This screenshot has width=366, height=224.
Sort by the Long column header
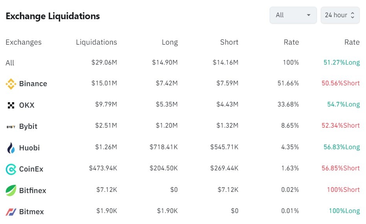[x=169, y=42]
